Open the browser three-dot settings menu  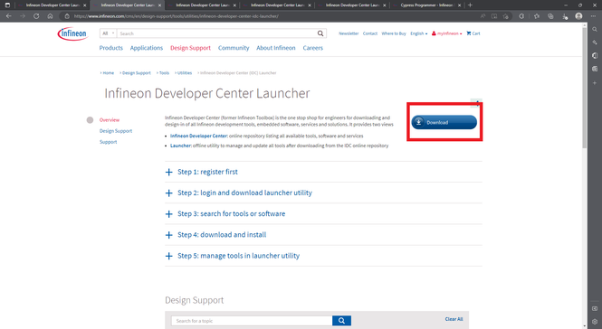point(593,16)
